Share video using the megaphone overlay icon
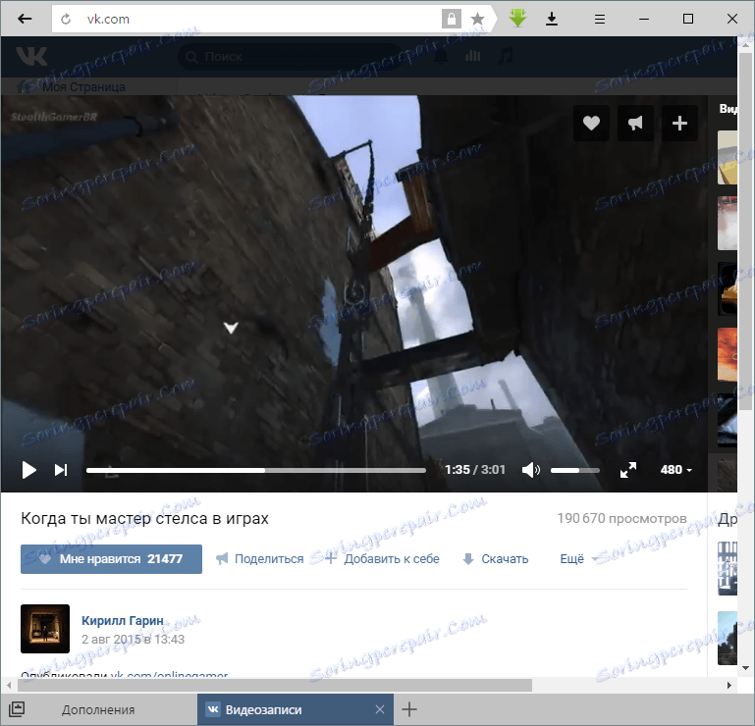This screenshot has height=726, width=755. [x=635, y=124]
